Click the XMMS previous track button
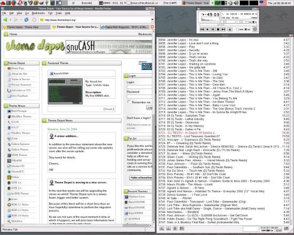This screenshot has height=235, width=294. pos(202,29)
